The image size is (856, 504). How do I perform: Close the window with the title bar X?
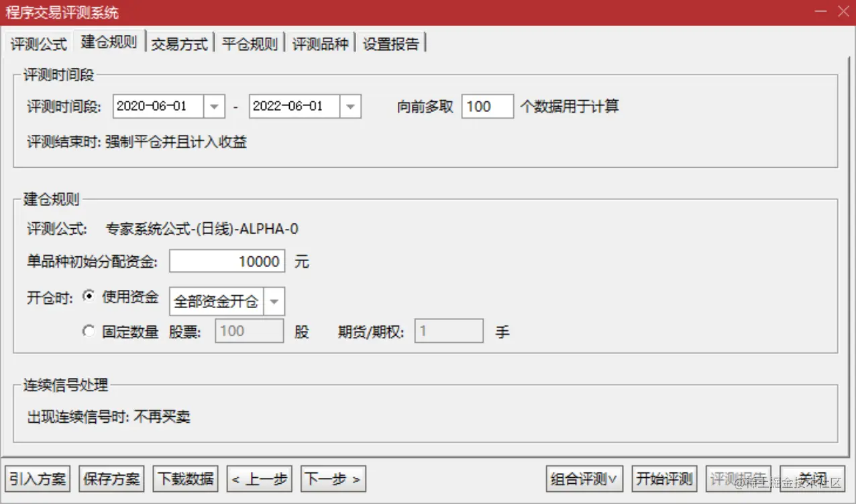coord(843,12)
